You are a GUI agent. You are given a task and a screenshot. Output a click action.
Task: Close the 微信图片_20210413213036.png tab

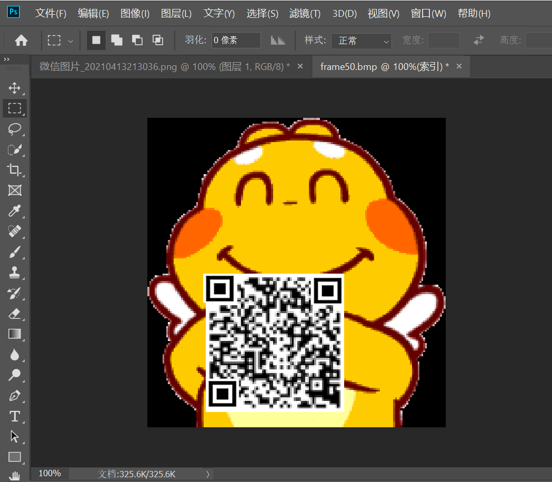pyautogui.click(x=300, y=66)
